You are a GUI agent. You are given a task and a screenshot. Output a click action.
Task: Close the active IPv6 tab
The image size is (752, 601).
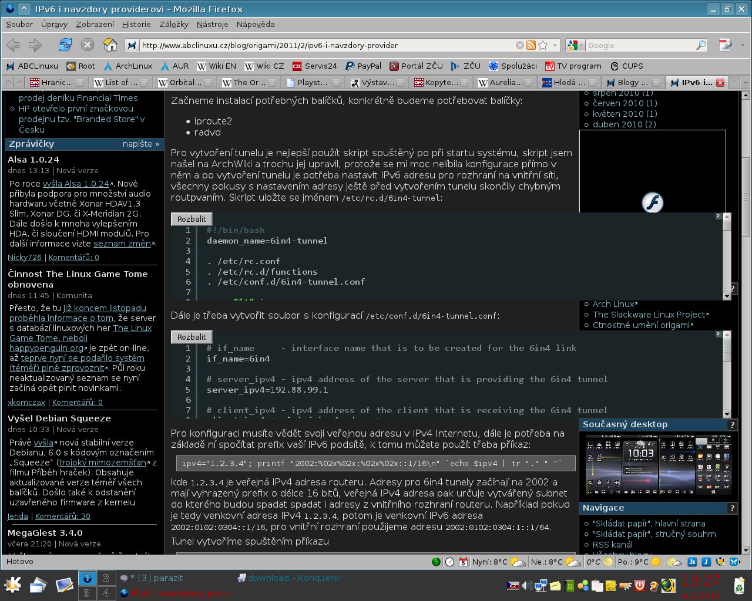click(x=720, y=82)
